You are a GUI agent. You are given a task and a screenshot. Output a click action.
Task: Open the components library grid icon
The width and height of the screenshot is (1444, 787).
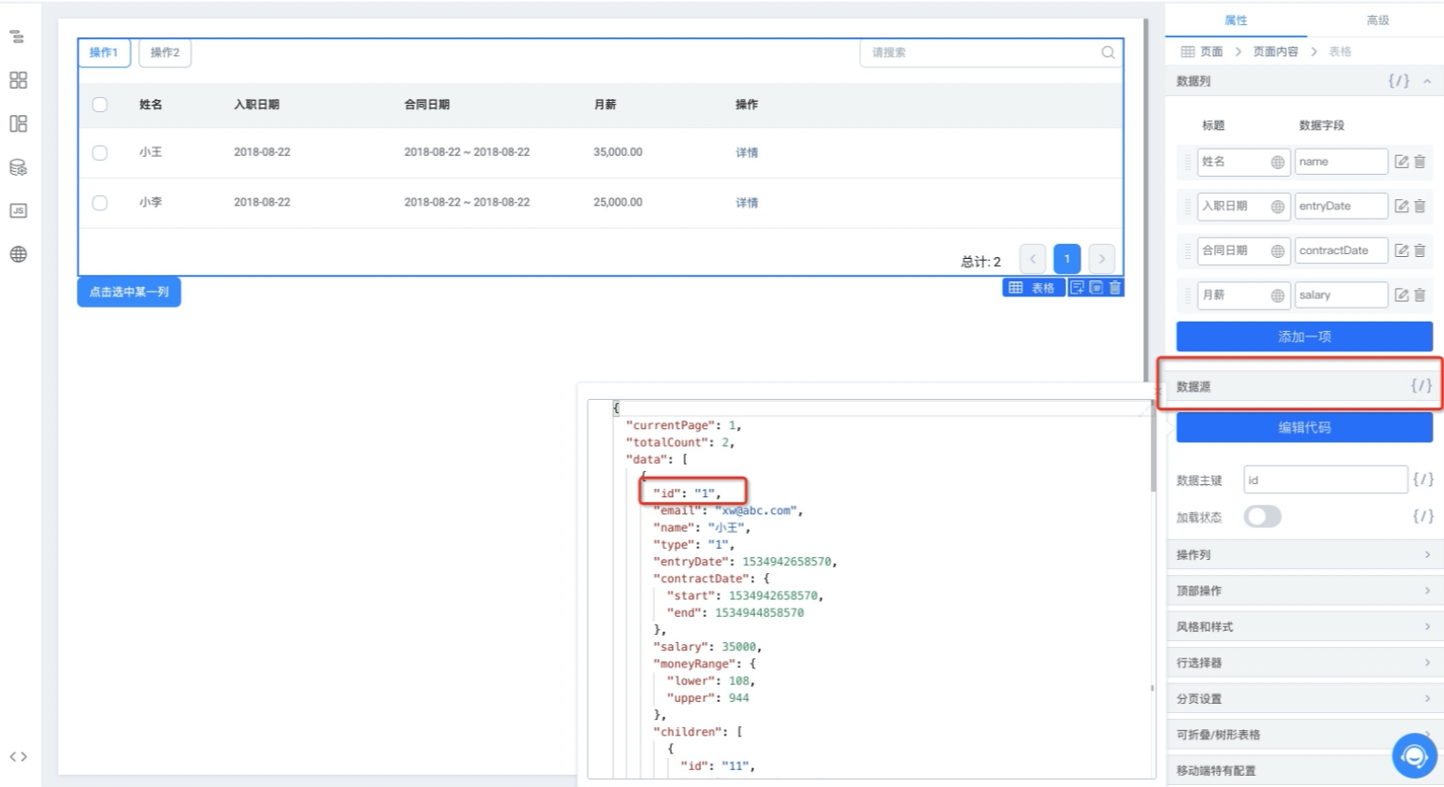tap(18, 80)
